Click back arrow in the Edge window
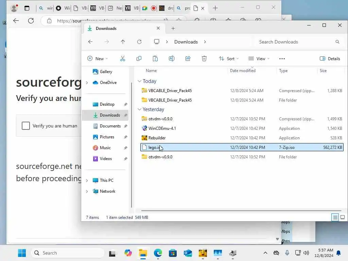Image resolution: width=348 pixels, height=261 pixels. tap(16, 21)
